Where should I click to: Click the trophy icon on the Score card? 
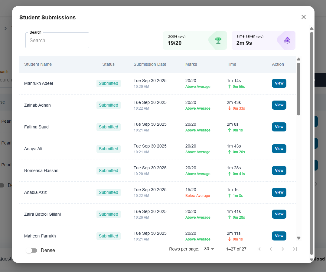[218, 40]
